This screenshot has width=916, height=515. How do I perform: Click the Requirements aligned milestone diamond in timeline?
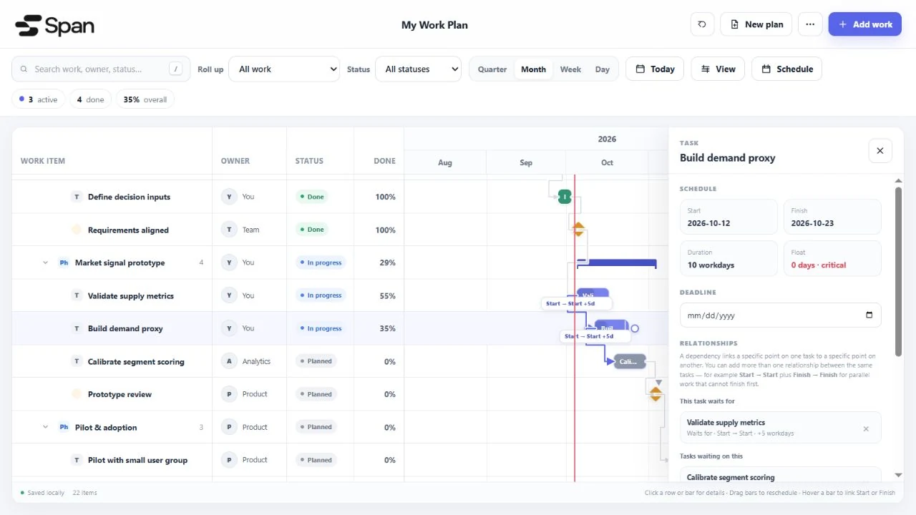pos(578,230)
